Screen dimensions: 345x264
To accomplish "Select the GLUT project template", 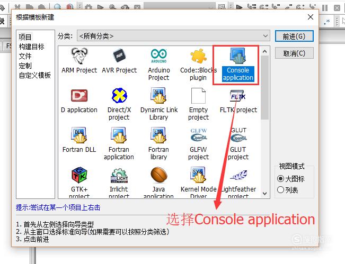I will click(x=238, y=144).
